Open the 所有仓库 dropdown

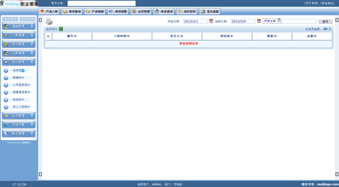(272, 21)
